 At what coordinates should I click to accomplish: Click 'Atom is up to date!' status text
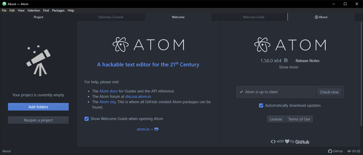pos(261,92)
